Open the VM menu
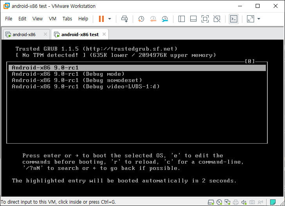Image resolution: width=285 pixels, height=206 pixels. (52, 18)
